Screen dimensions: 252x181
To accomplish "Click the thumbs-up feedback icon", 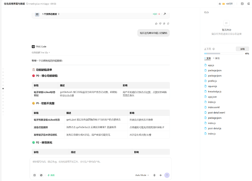I will click(156, 24).
